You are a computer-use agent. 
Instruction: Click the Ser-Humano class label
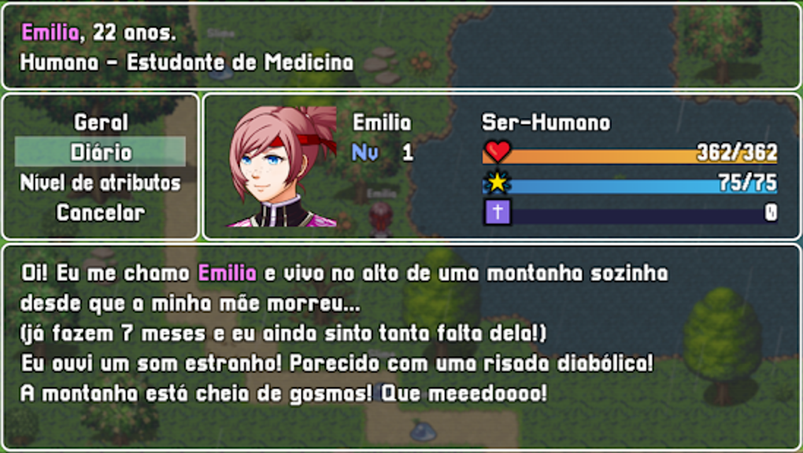click(546, 123)
